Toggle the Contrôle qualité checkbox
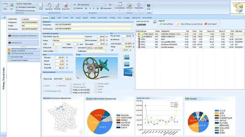This screenshot has height=137, width=245. 96,84
